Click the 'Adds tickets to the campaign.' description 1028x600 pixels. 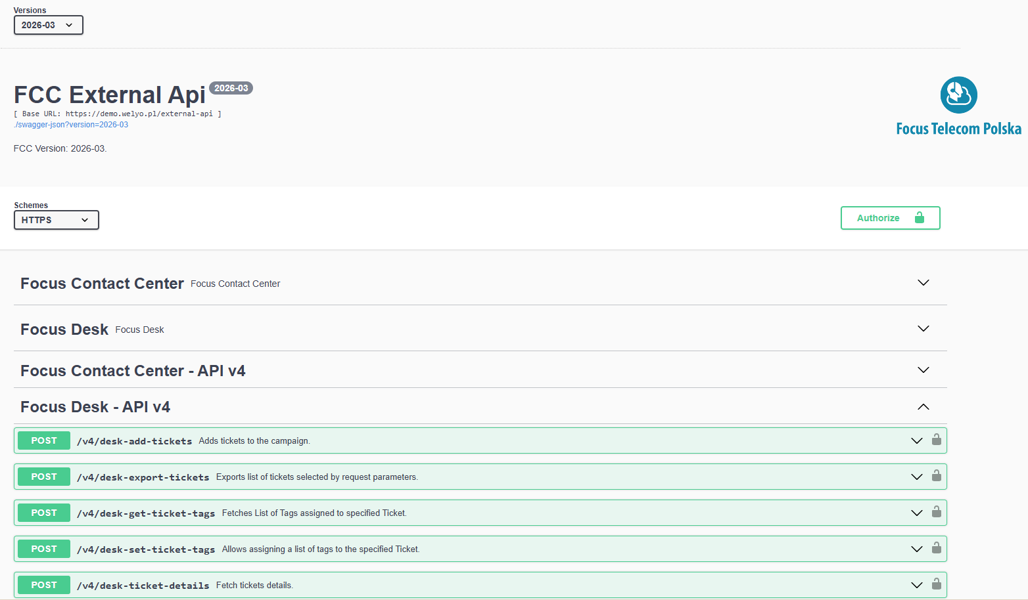tap(254, 441)
